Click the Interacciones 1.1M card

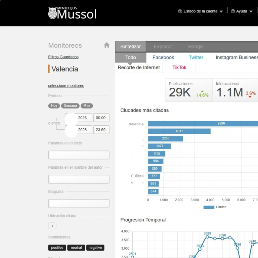(x=235, y=90)
